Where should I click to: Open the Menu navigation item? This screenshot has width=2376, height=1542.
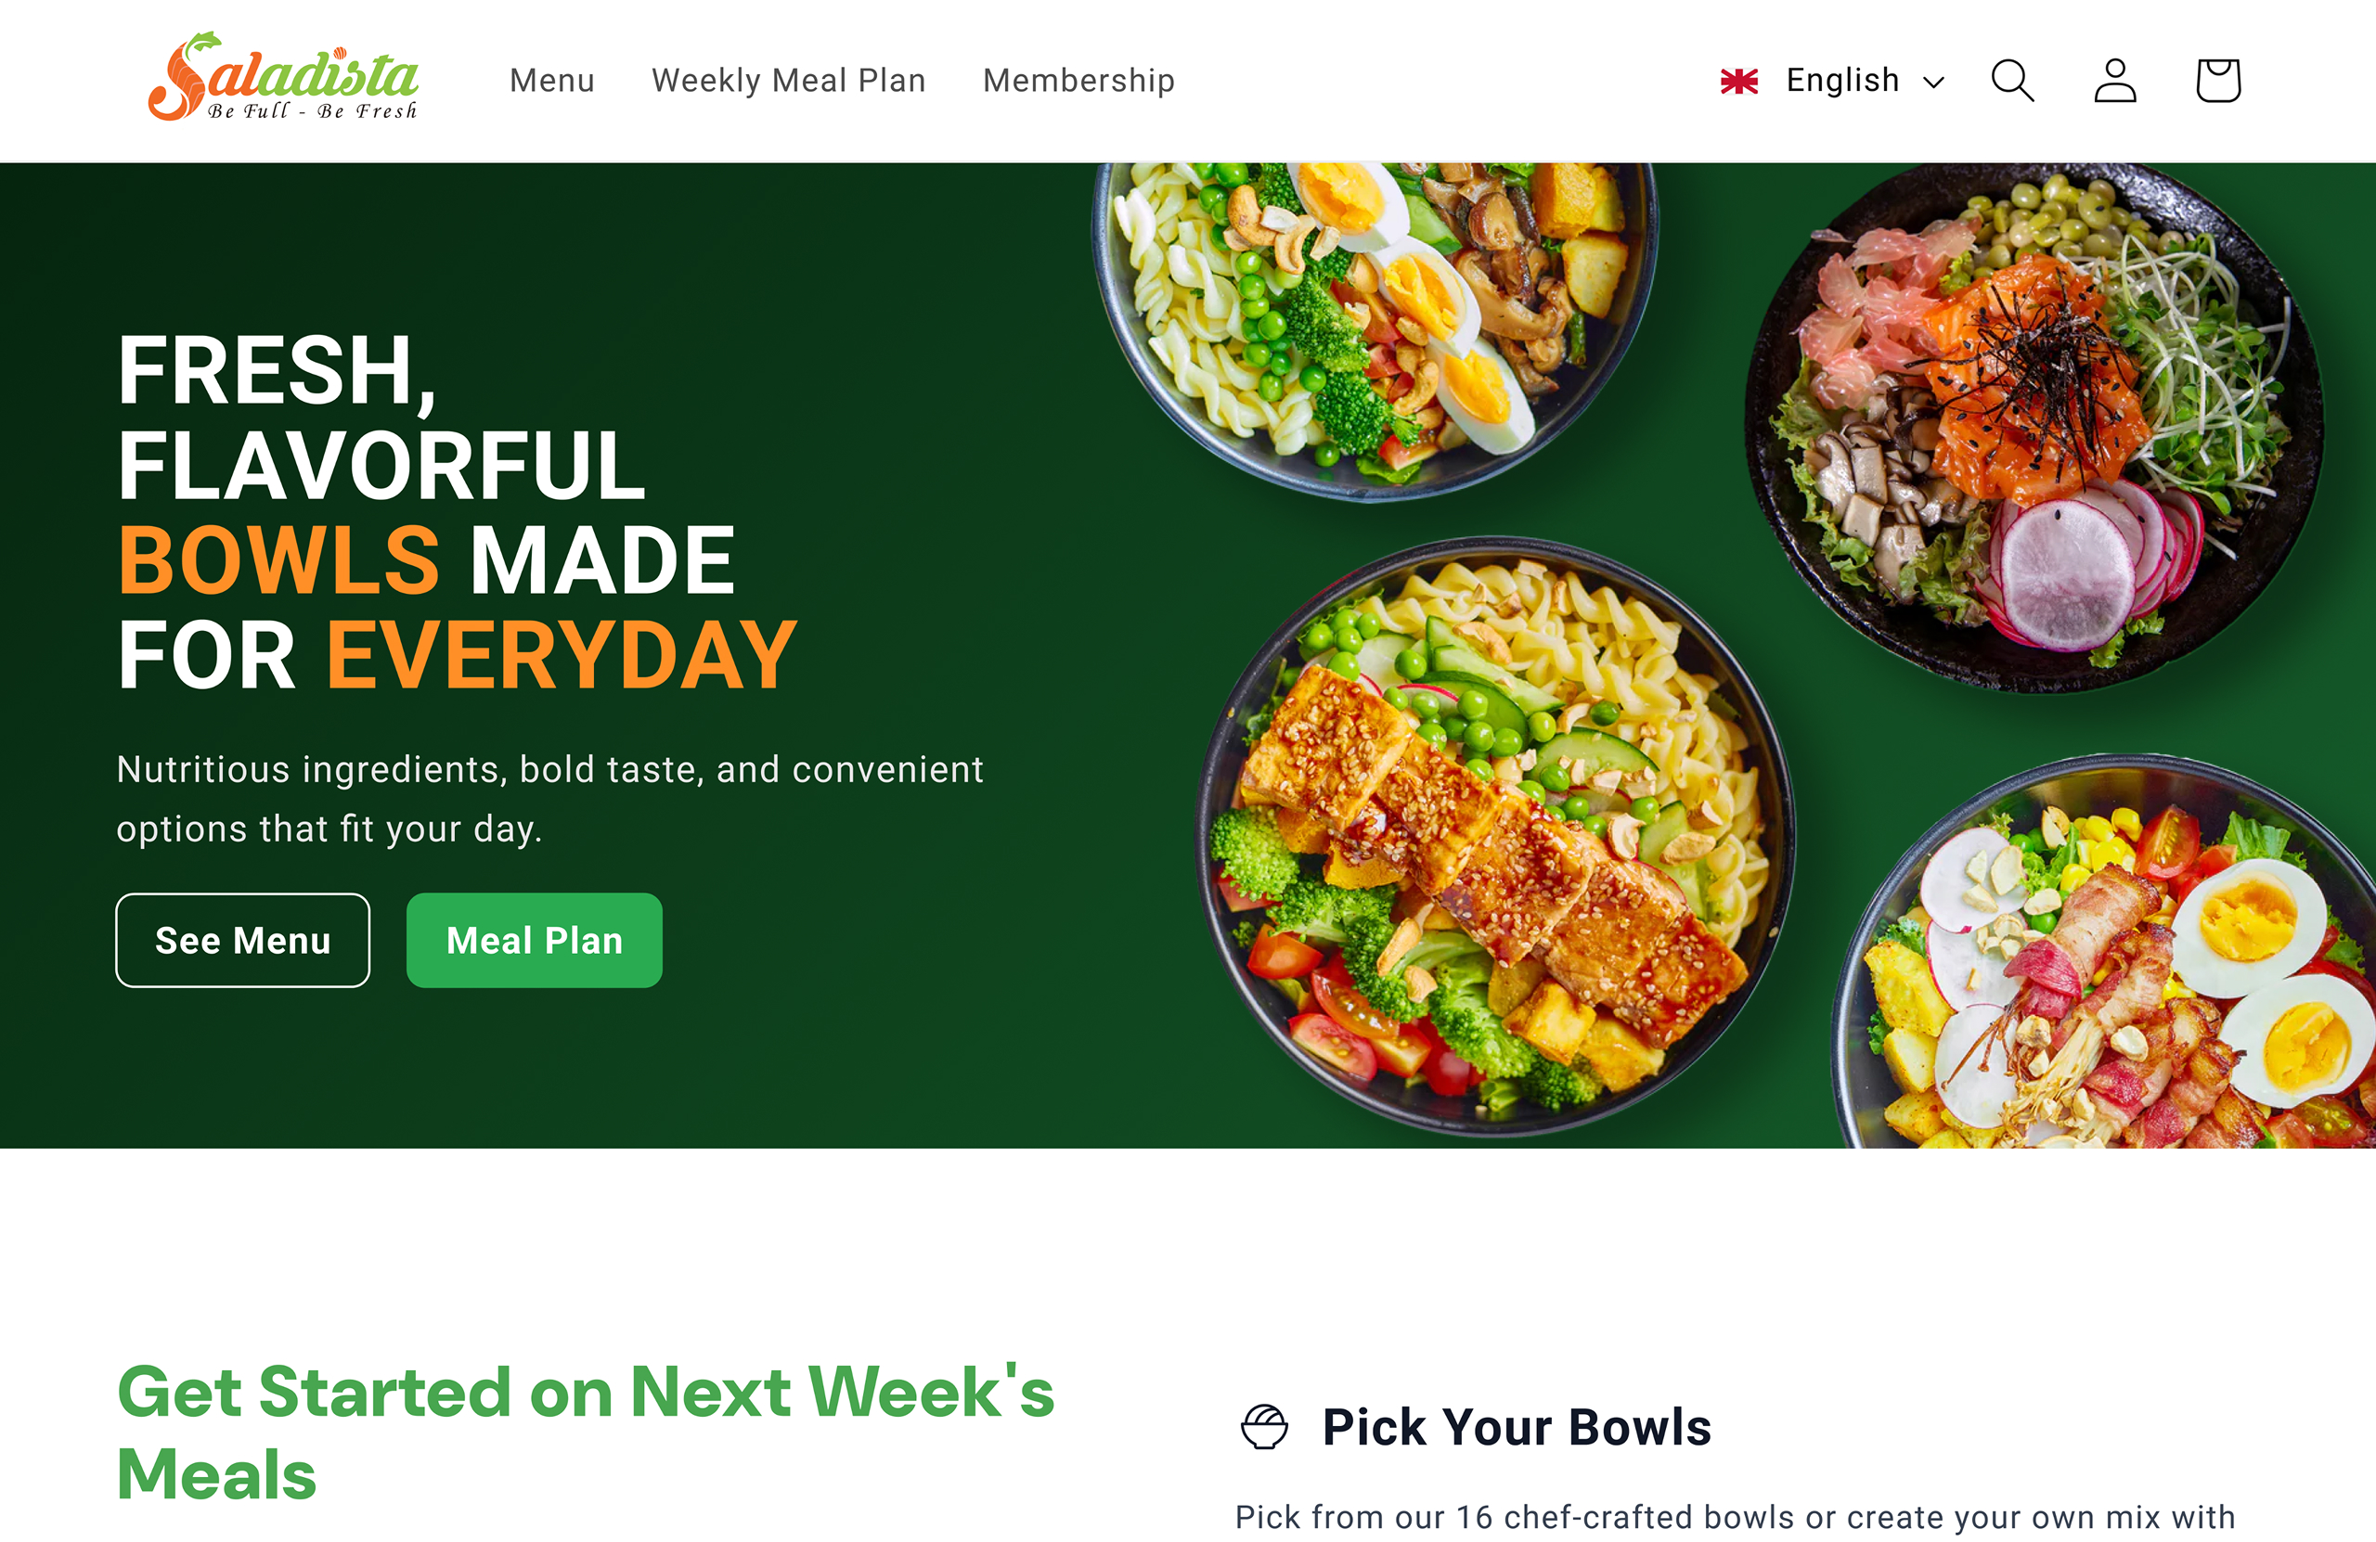[552, 81]
